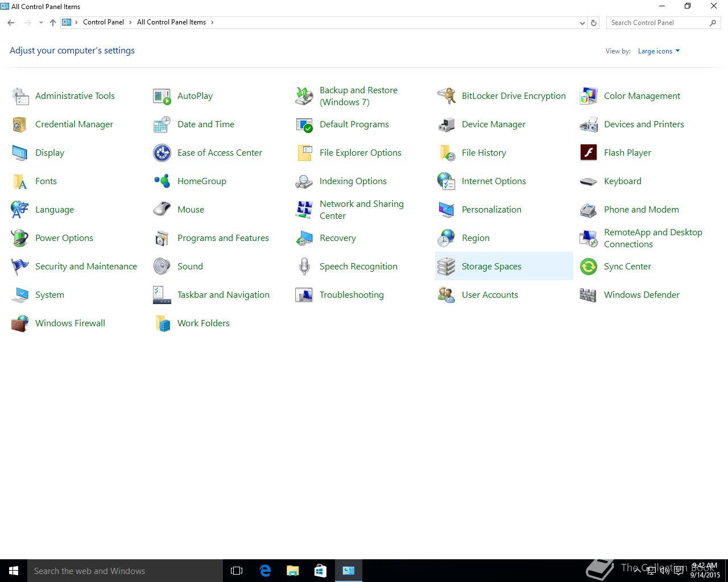Open the HomeGroup icon

click(x=162, y=181)
